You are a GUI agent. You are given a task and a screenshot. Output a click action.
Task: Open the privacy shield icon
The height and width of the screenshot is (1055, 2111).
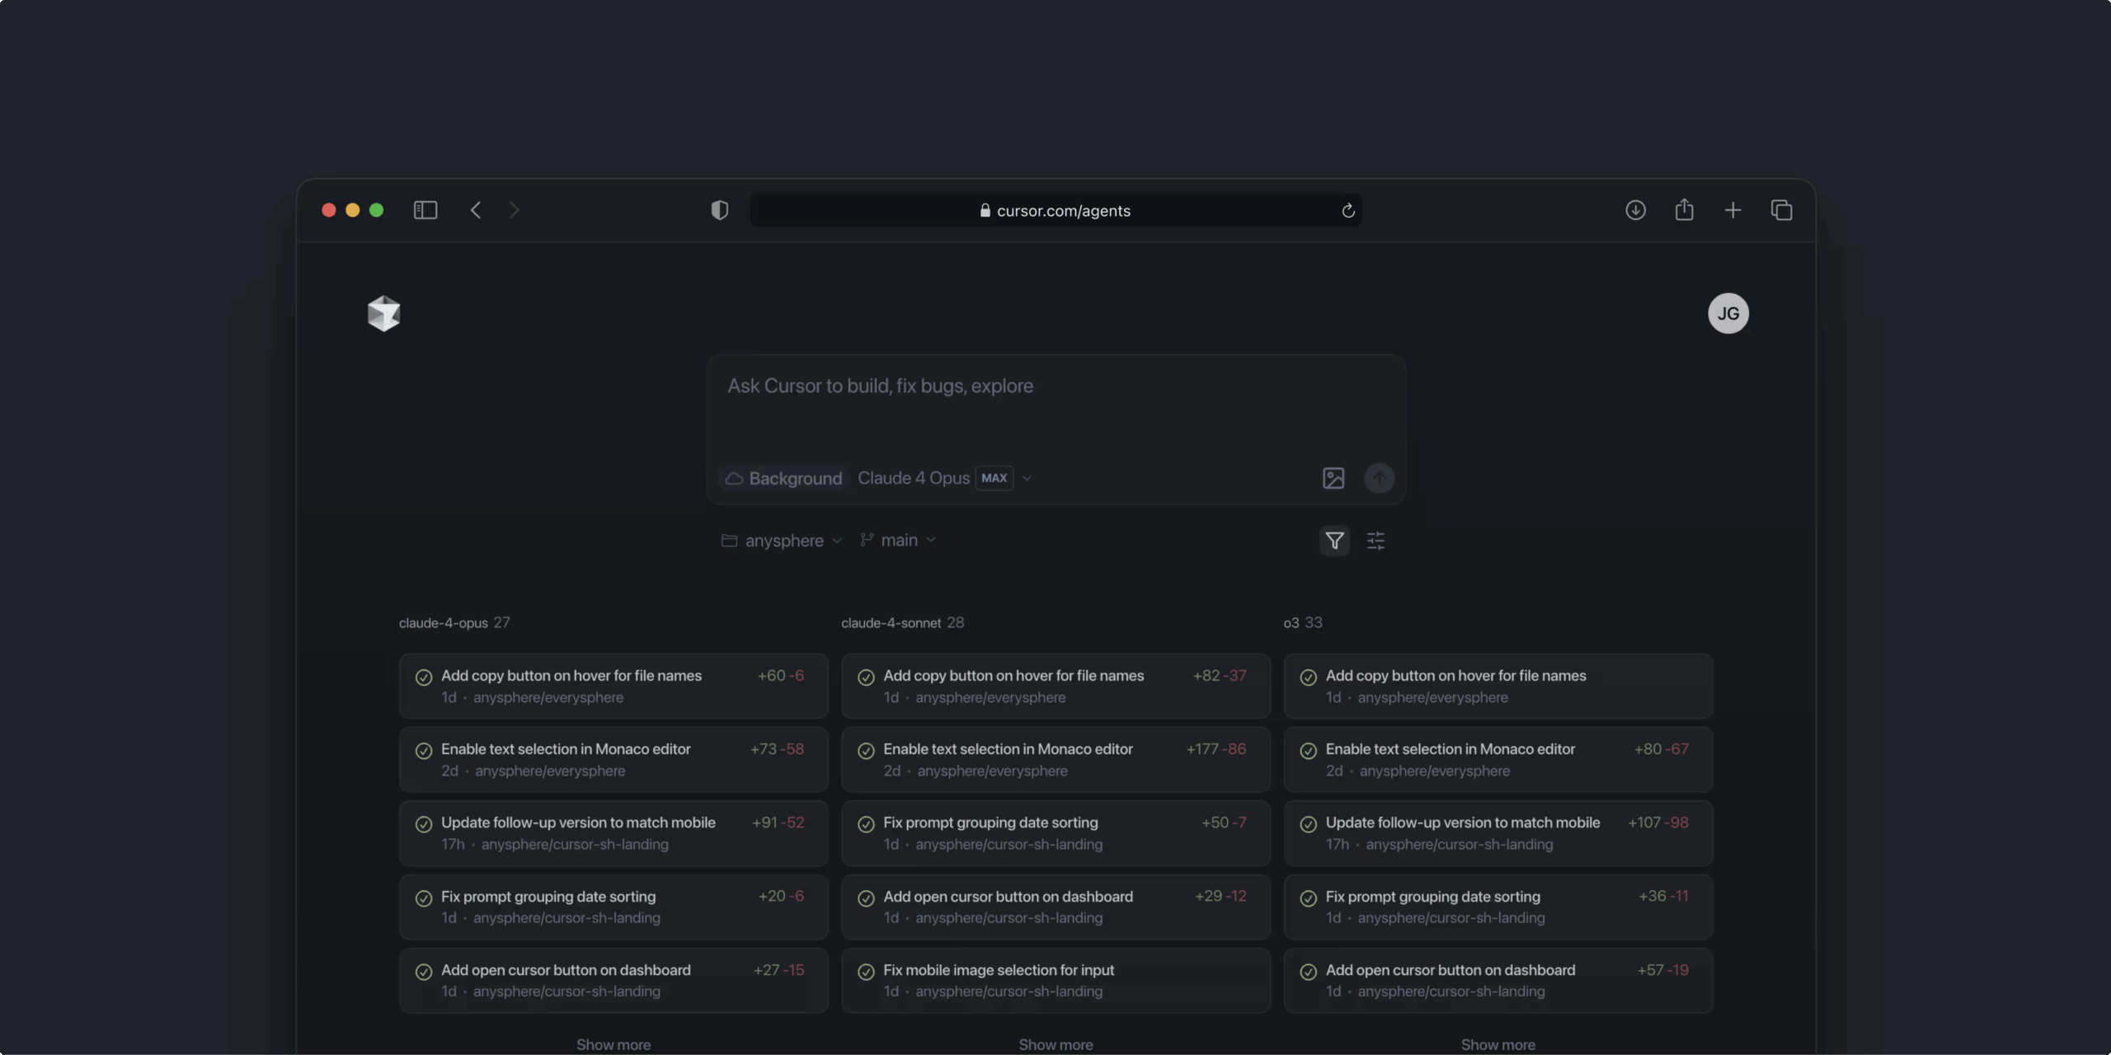719,210
